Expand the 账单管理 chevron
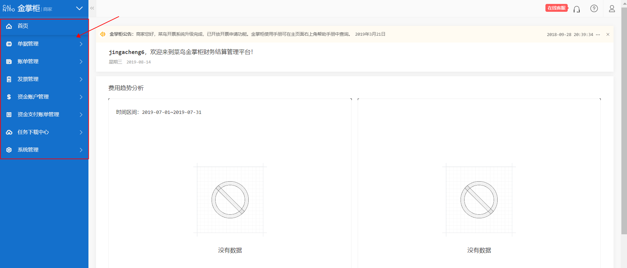 81,62
